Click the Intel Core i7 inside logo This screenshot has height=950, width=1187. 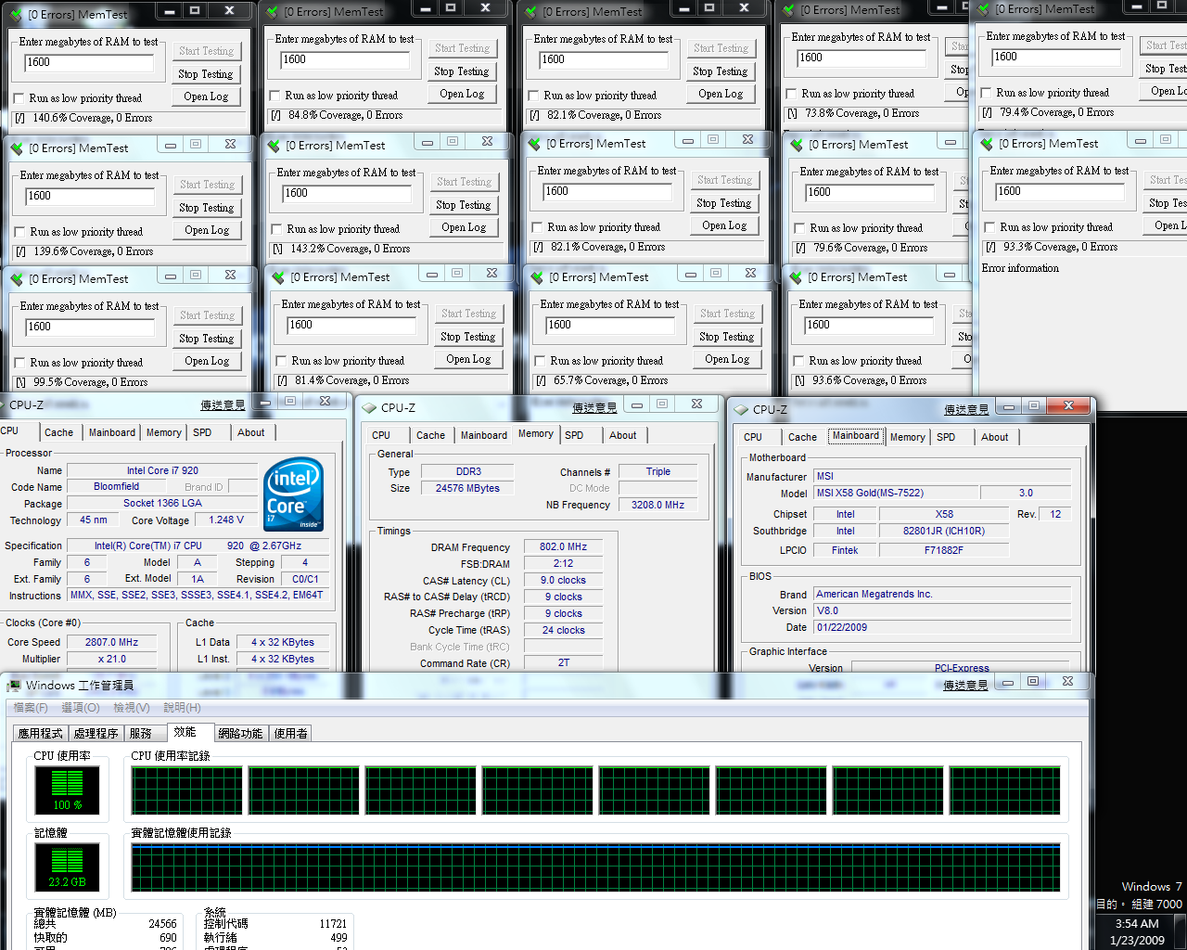pyautogui.click(x=294, y=494)
